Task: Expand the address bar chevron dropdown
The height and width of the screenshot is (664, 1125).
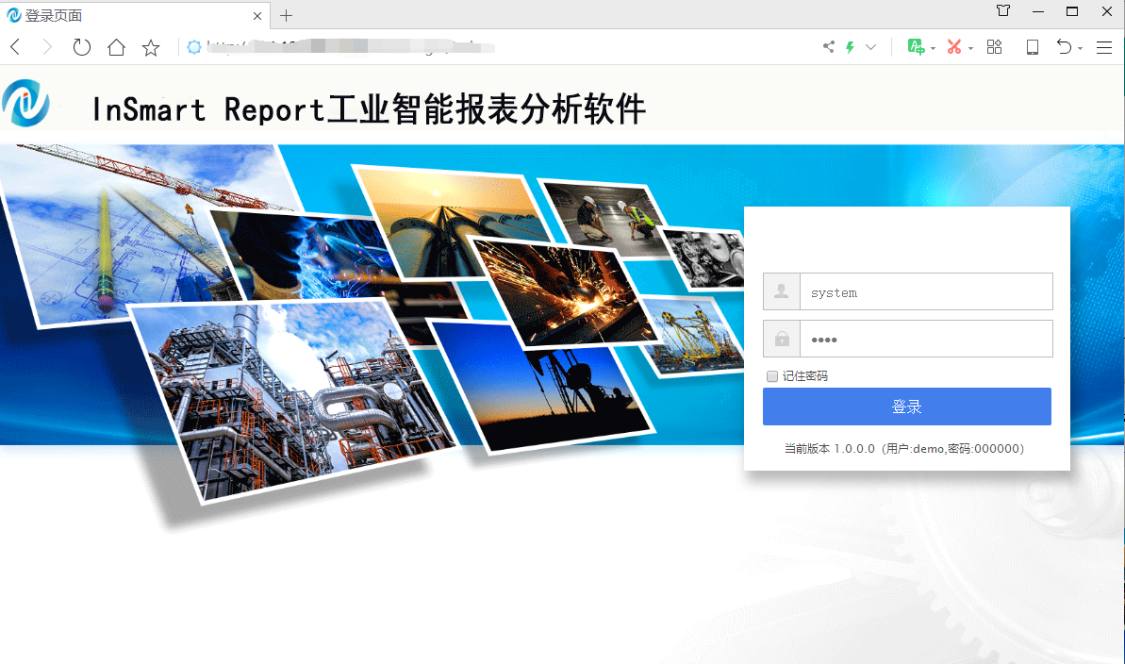Action: tap(871, 47)
